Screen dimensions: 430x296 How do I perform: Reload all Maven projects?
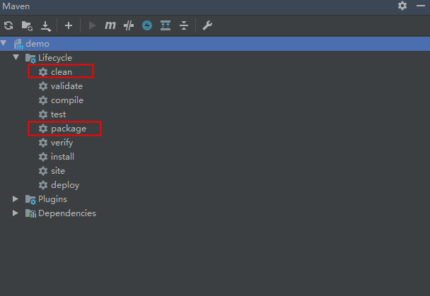[8, 25]
